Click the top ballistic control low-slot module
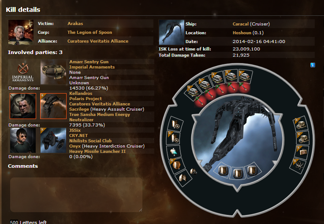The height and width of the screenshot is (224, 324). tap(301, 124)
